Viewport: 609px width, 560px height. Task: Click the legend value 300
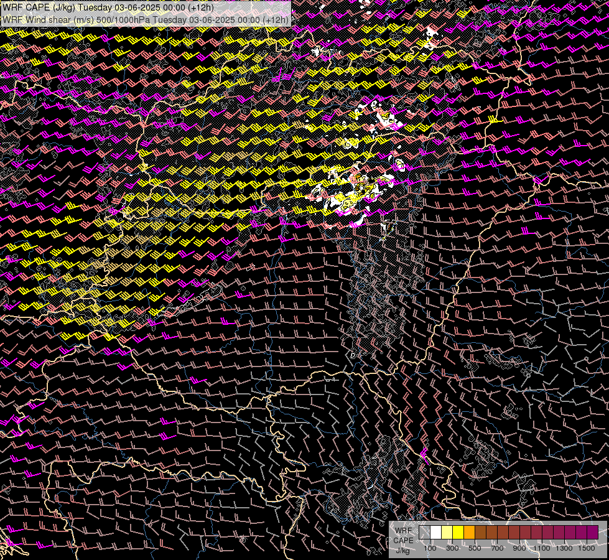(x=452, y=548)
